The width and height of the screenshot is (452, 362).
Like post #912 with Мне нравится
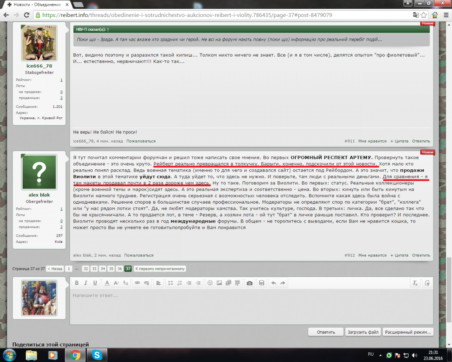[373, 255]
